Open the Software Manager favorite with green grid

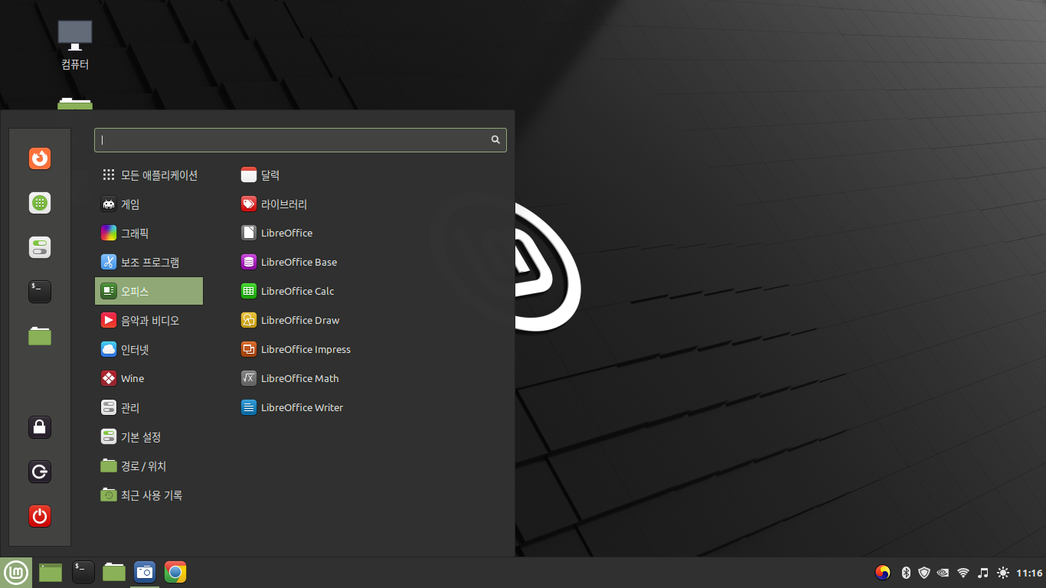coord(40,203)
